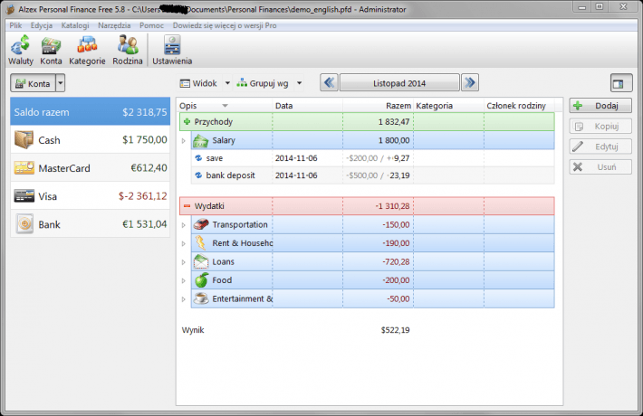
Task: Open the Konta dropdown arrow
Action: click(61, 83)
